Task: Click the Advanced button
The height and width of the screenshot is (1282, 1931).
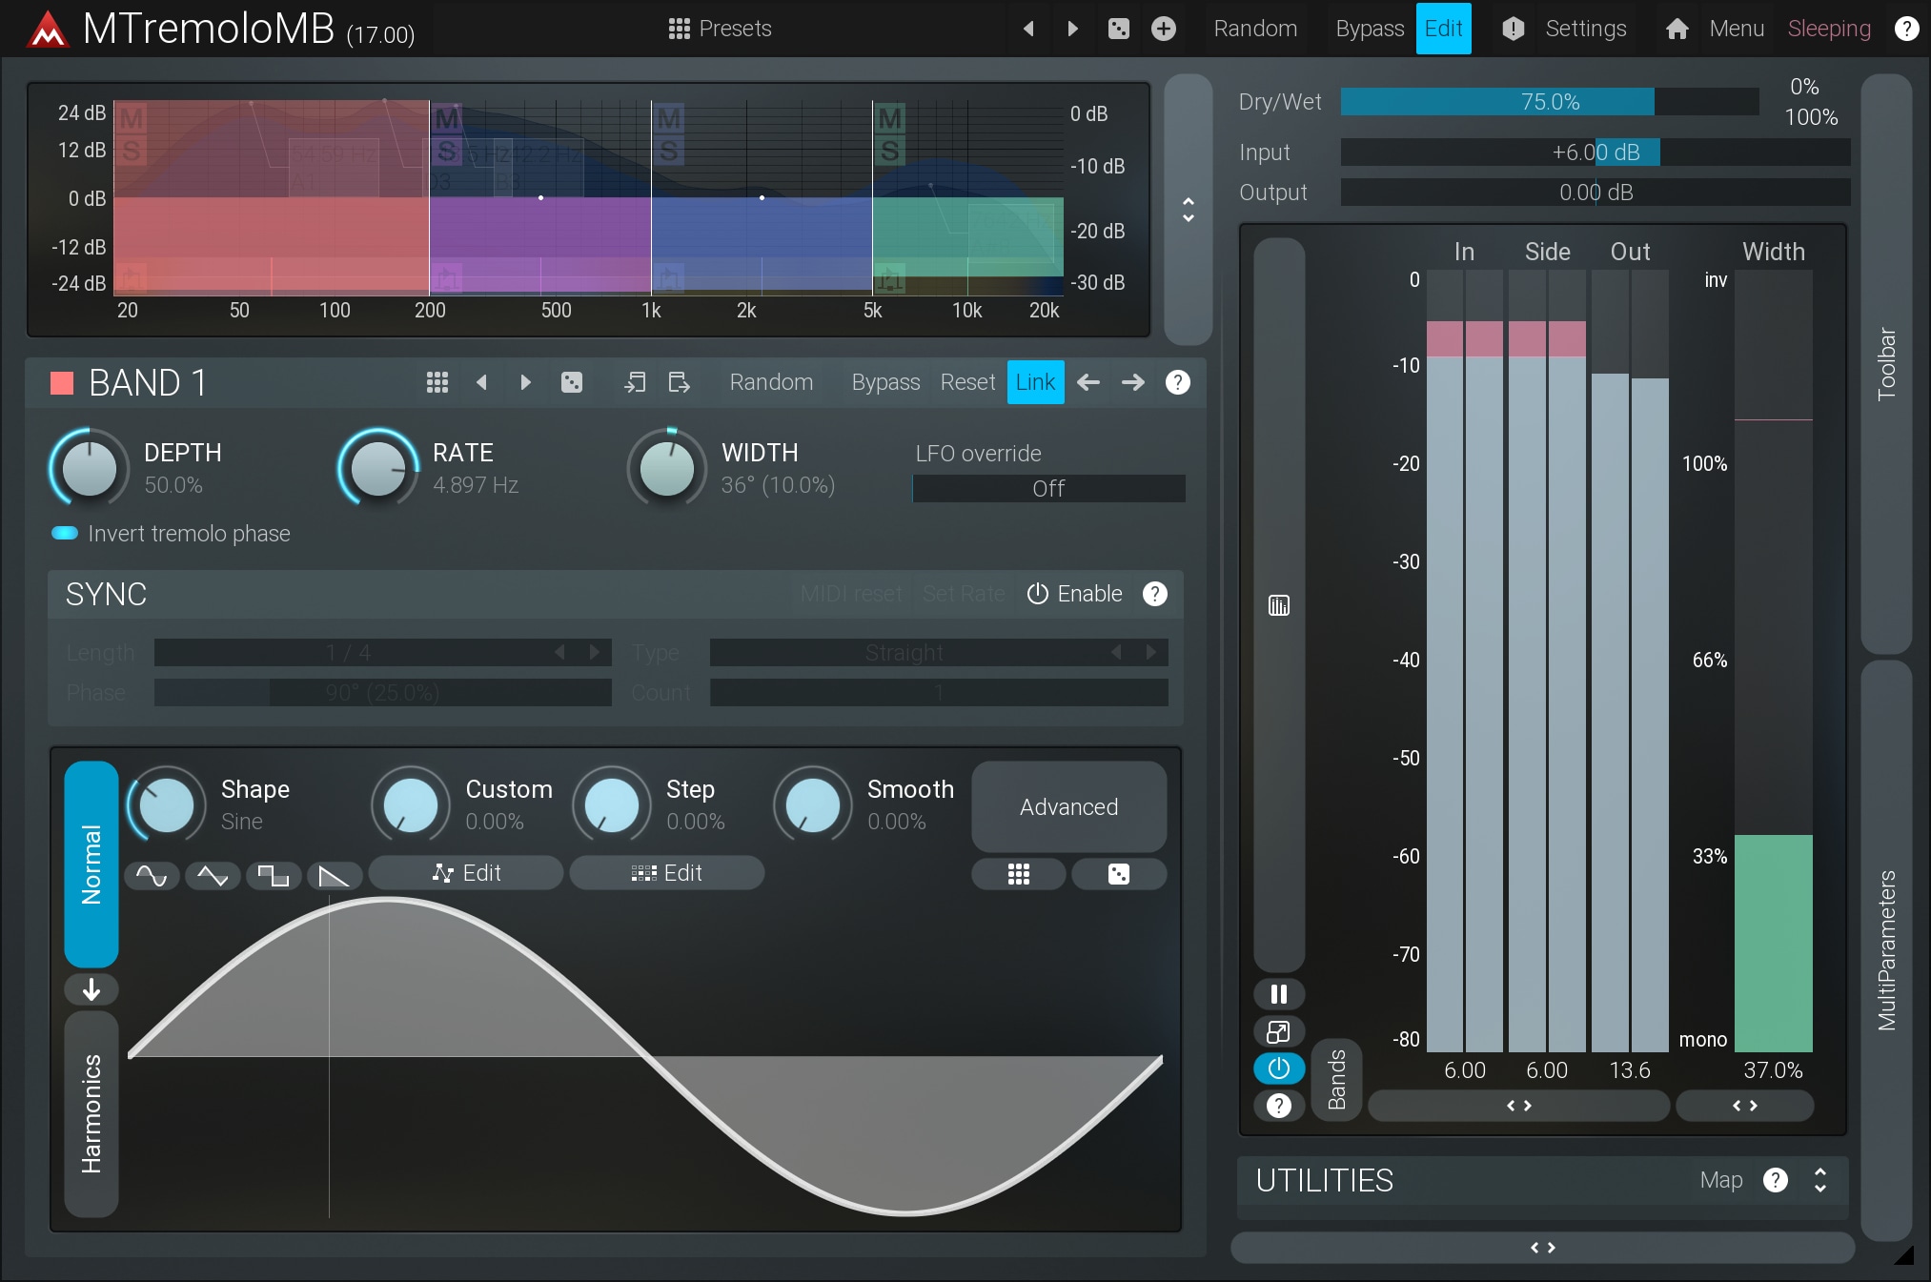Action: 1068,806
